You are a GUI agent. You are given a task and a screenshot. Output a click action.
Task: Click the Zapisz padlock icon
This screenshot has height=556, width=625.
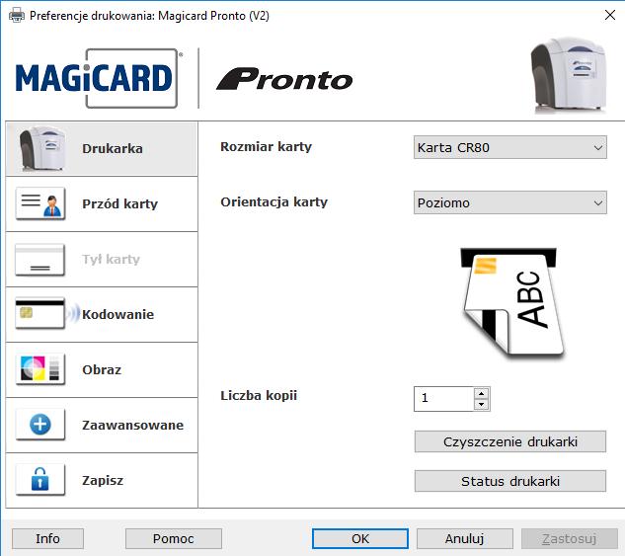click(x=39, y=480)
